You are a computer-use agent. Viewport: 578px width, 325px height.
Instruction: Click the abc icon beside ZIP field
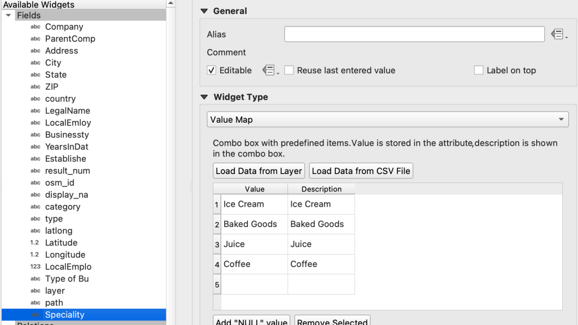click(35, 87)
